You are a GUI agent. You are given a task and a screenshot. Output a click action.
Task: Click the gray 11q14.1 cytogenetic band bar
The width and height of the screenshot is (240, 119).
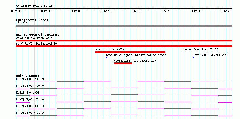tap(124, 26)
